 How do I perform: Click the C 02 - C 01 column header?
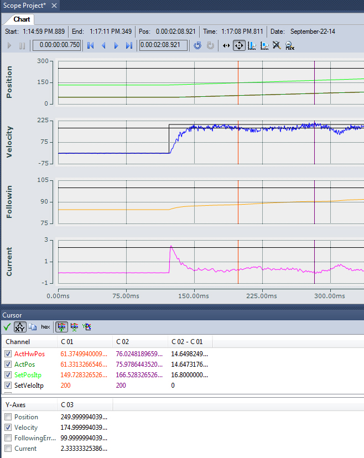pos(190,342)
